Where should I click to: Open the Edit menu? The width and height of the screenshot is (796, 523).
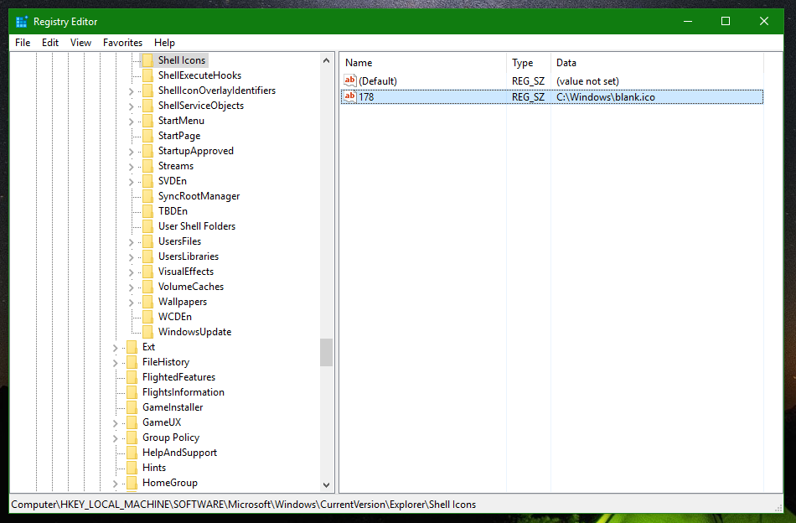[50, 43]
